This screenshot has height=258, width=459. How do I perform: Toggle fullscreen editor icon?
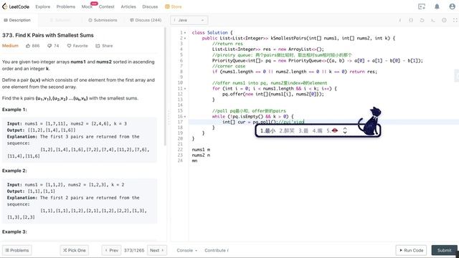point(455,20)
